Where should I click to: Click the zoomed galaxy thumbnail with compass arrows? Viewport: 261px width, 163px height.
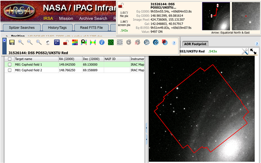click(x=216, y=16)
